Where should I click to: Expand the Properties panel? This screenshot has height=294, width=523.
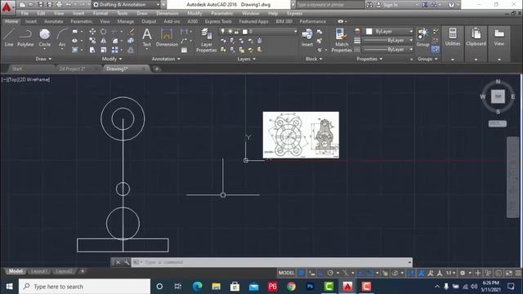(369, 59)
